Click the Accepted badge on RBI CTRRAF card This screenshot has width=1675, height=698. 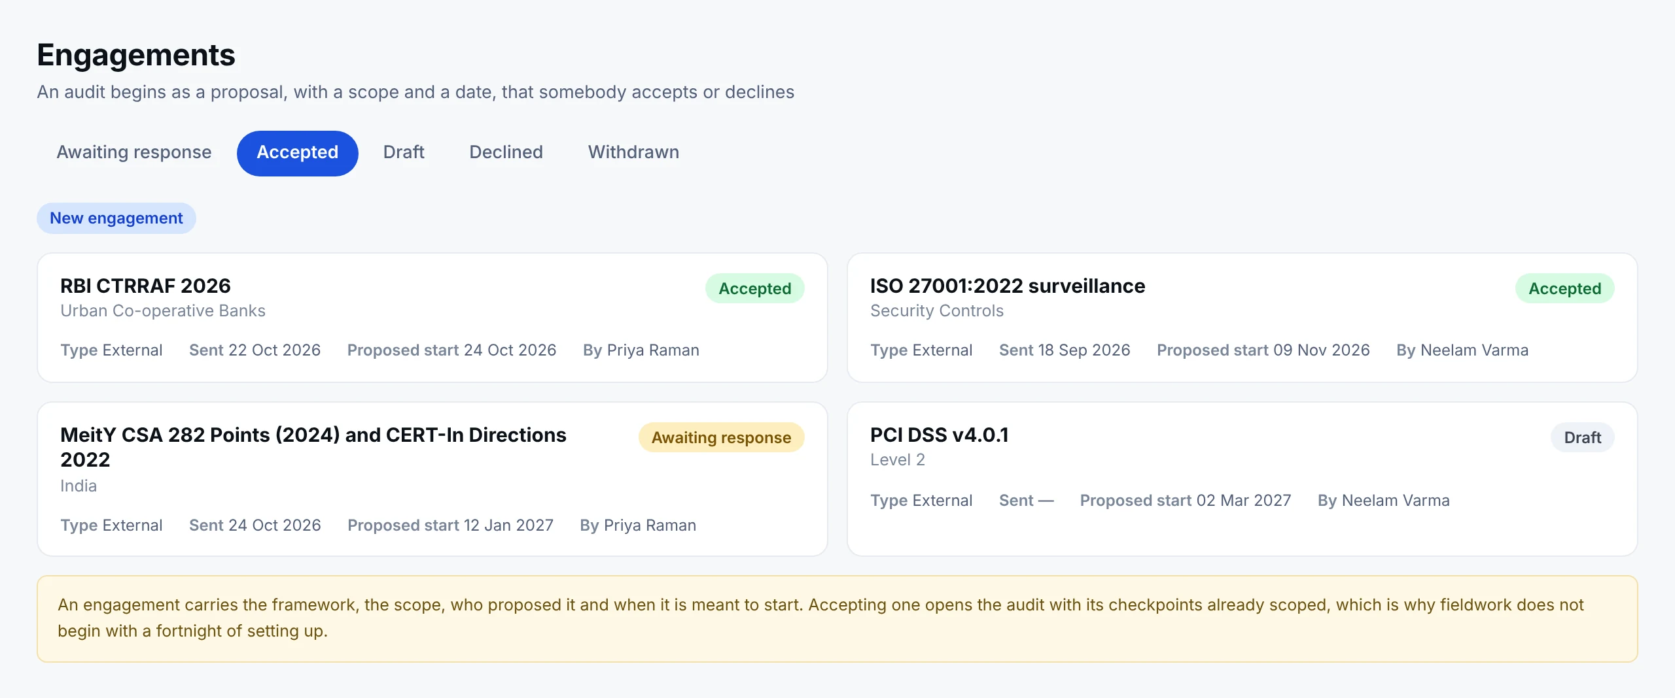pos(755,288)
